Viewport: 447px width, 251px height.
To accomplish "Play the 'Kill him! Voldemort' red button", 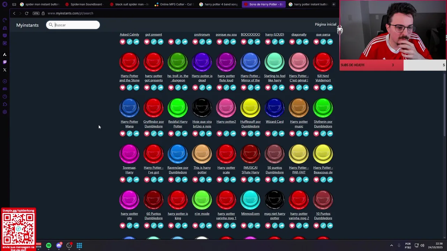I will 323,62.
